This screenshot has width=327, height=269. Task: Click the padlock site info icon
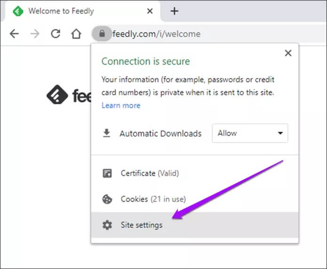pyautogui.click(x=102, y=34)
